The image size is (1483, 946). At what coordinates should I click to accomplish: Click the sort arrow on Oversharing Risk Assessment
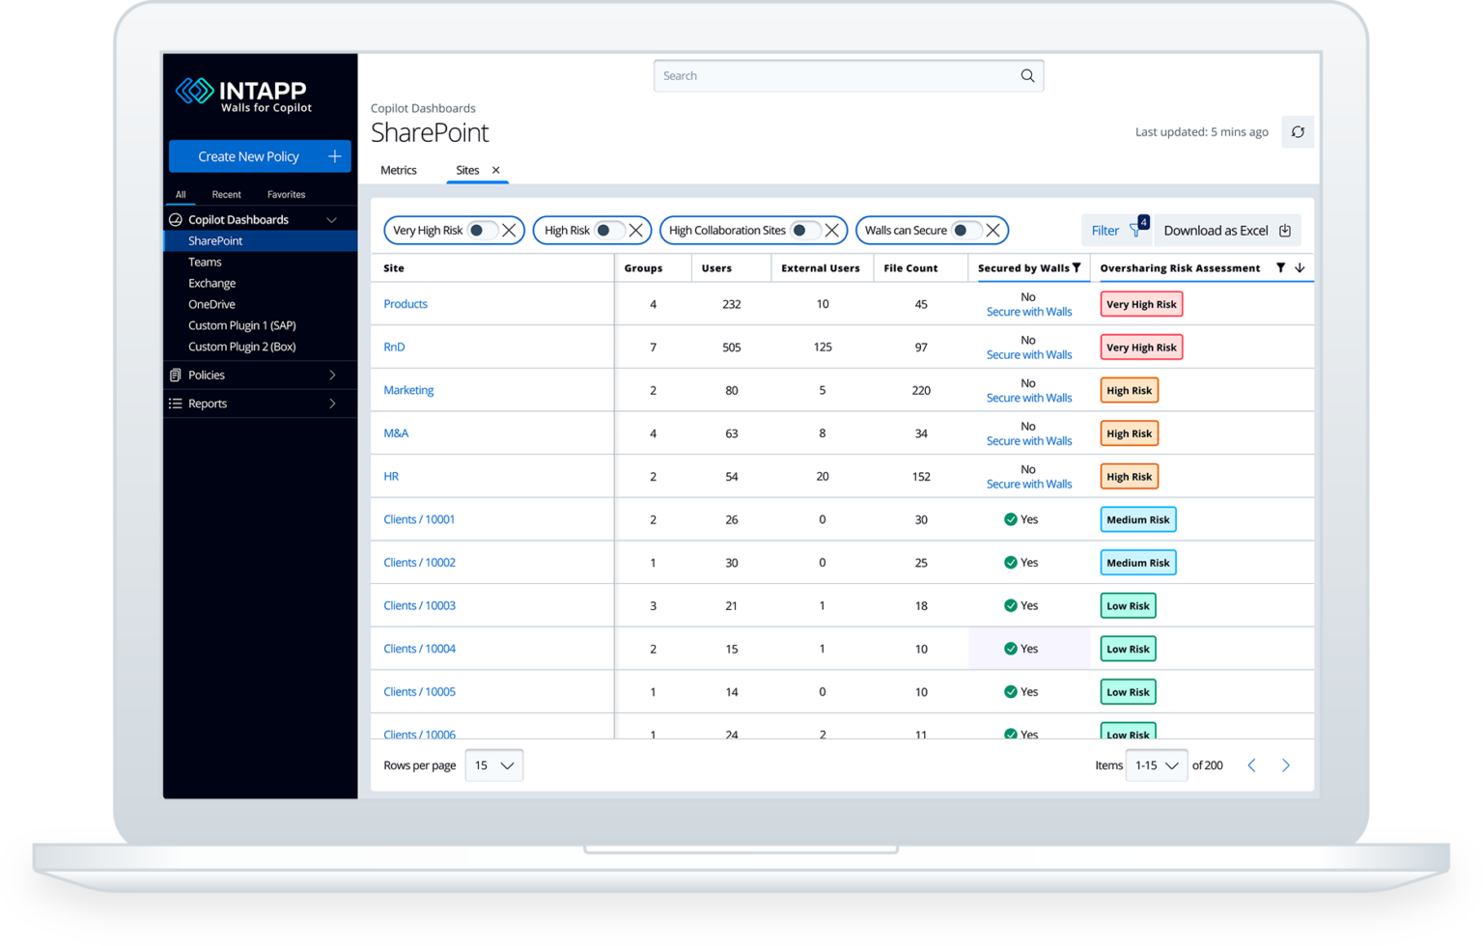coord(1300,267)
